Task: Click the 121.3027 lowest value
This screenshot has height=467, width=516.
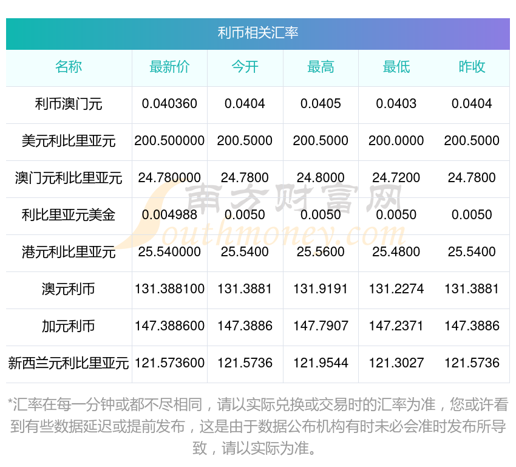Action: coord(396,363)
